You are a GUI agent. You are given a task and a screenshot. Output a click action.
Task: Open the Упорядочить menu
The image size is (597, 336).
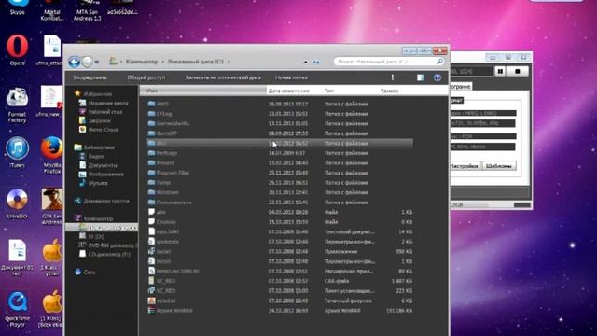click(90, 77)
